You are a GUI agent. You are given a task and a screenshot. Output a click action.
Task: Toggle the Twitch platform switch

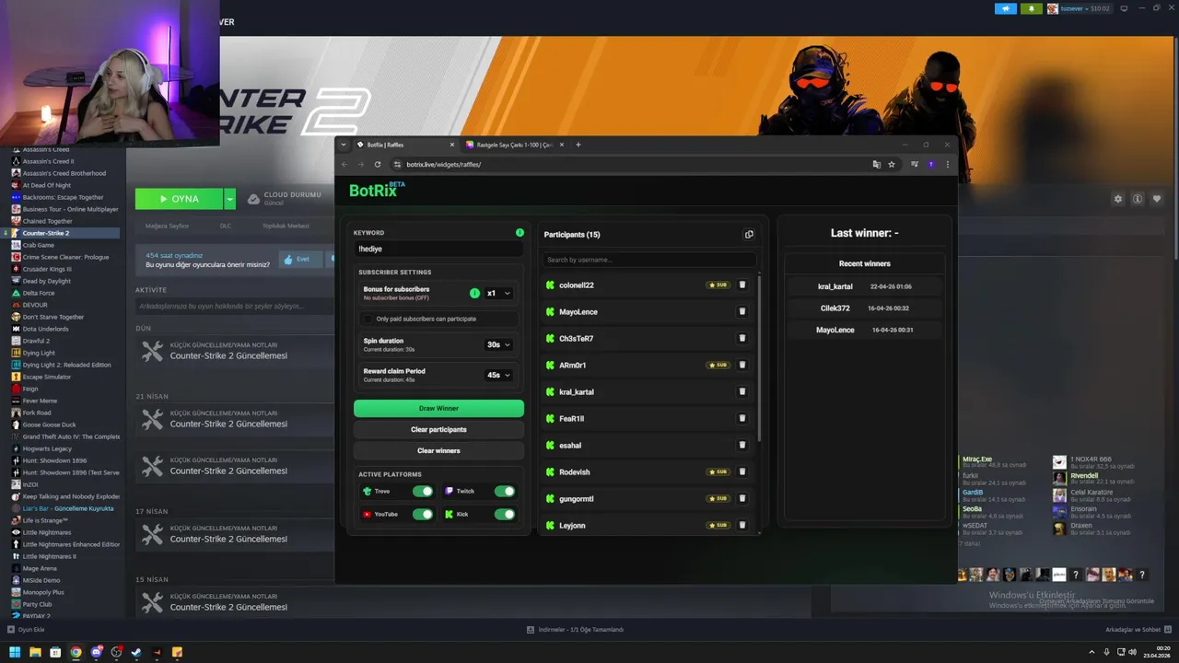(505, 491)
